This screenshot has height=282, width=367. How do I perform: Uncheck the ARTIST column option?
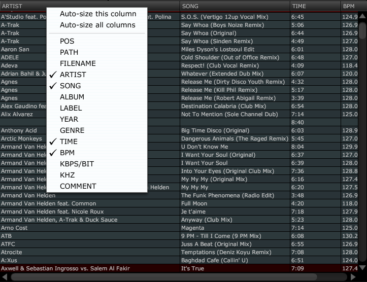(x=73, y=75)
